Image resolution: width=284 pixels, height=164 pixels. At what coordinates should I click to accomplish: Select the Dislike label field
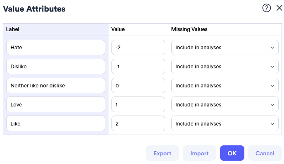[56, 67]
